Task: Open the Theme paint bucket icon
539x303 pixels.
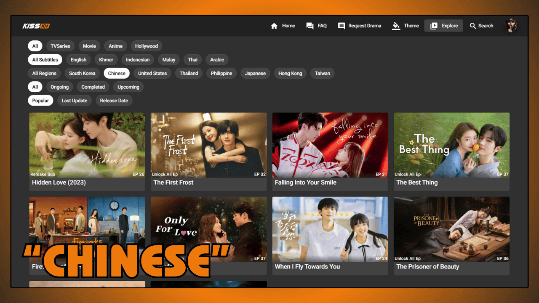Action: [x=396, y=26]
